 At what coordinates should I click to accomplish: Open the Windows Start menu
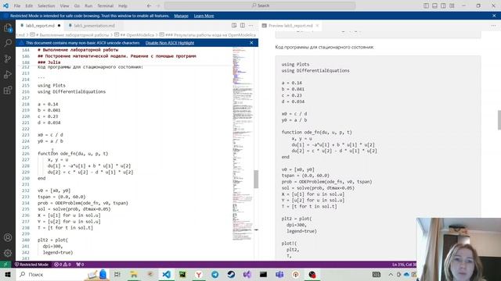pos(8,274)
